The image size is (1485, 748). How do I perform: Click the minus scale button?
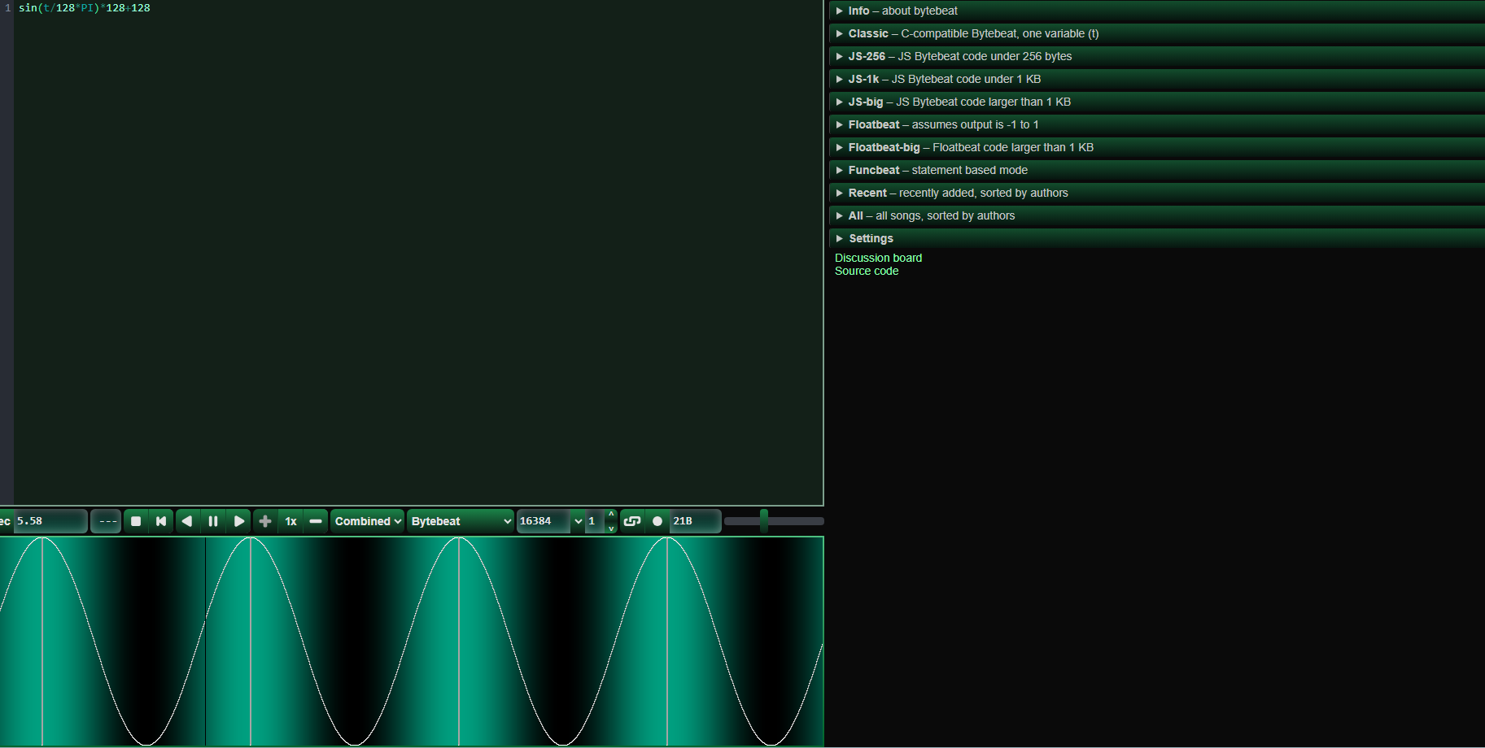316,521
